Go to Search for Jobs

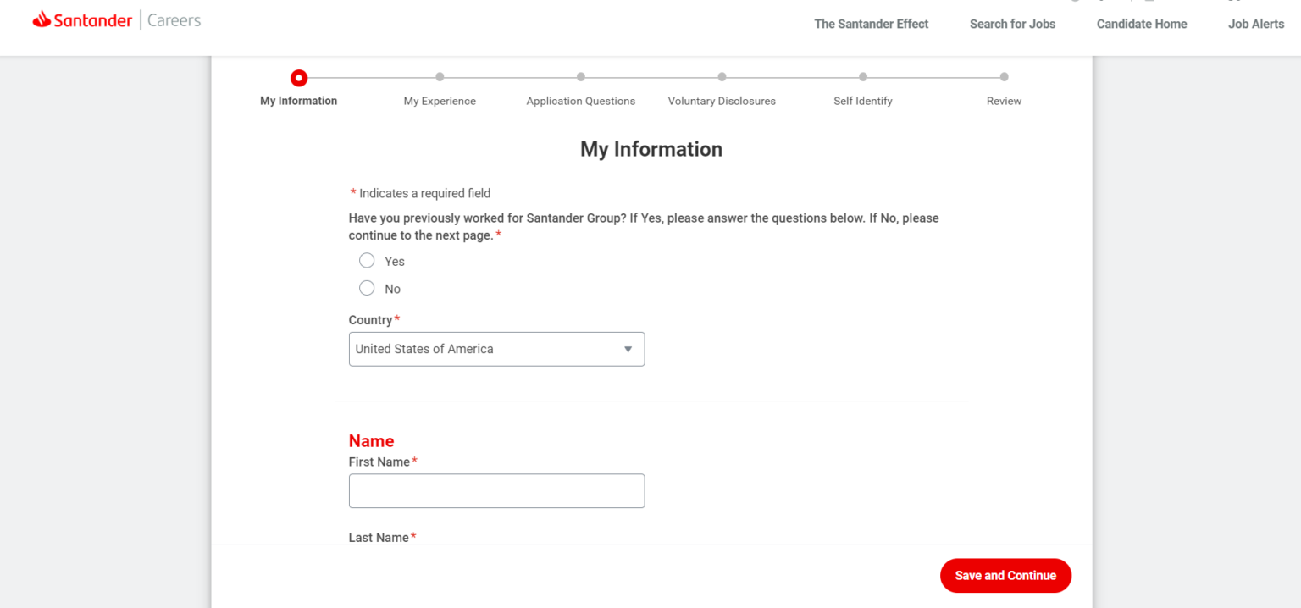1012,24
